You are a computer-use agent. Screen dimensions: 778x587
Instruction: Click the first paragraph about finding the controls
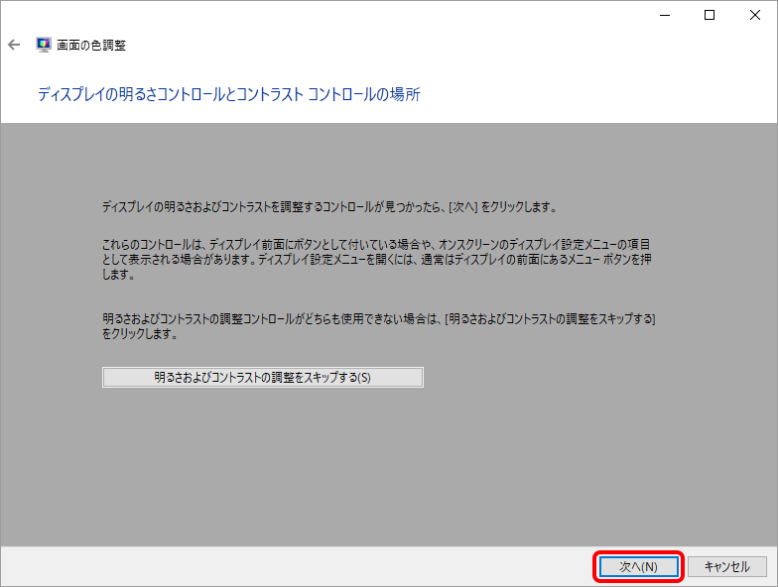(x=327, y=207)
